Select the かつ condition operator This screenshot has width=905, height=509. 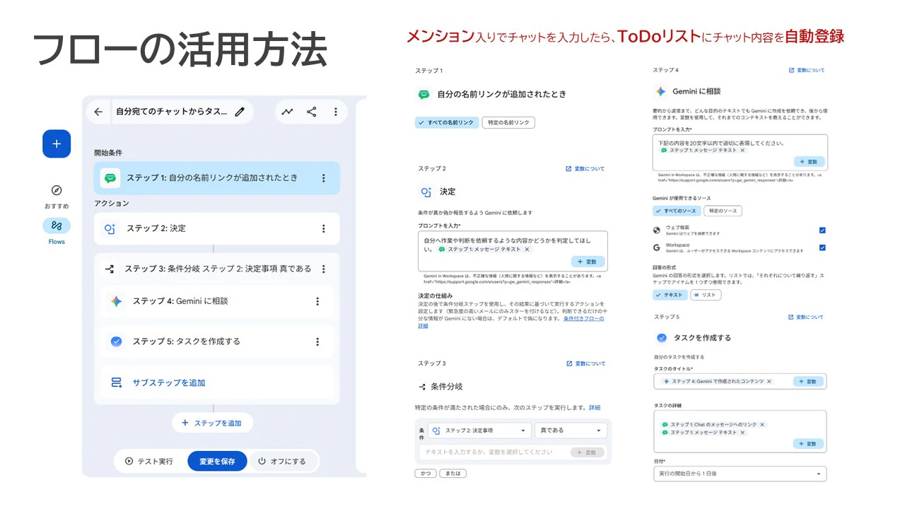pyautogui.click(x=426, y=474)
